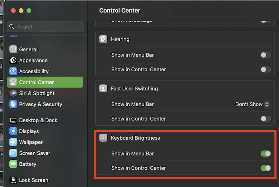Select the Wallpaper sidebar icon
This screenshot has width=279, height=187.
point(13,142)
